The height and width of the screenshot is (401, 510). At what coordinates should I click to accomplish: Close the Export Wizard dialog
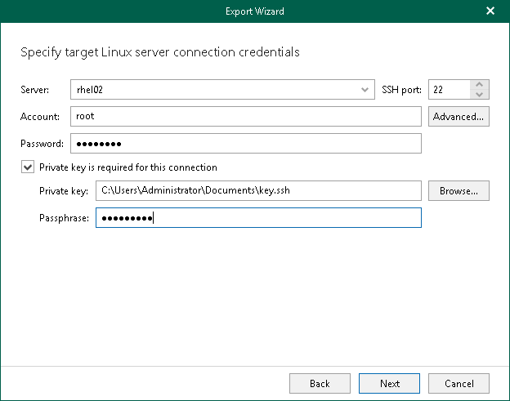click(x=490, y=11)
